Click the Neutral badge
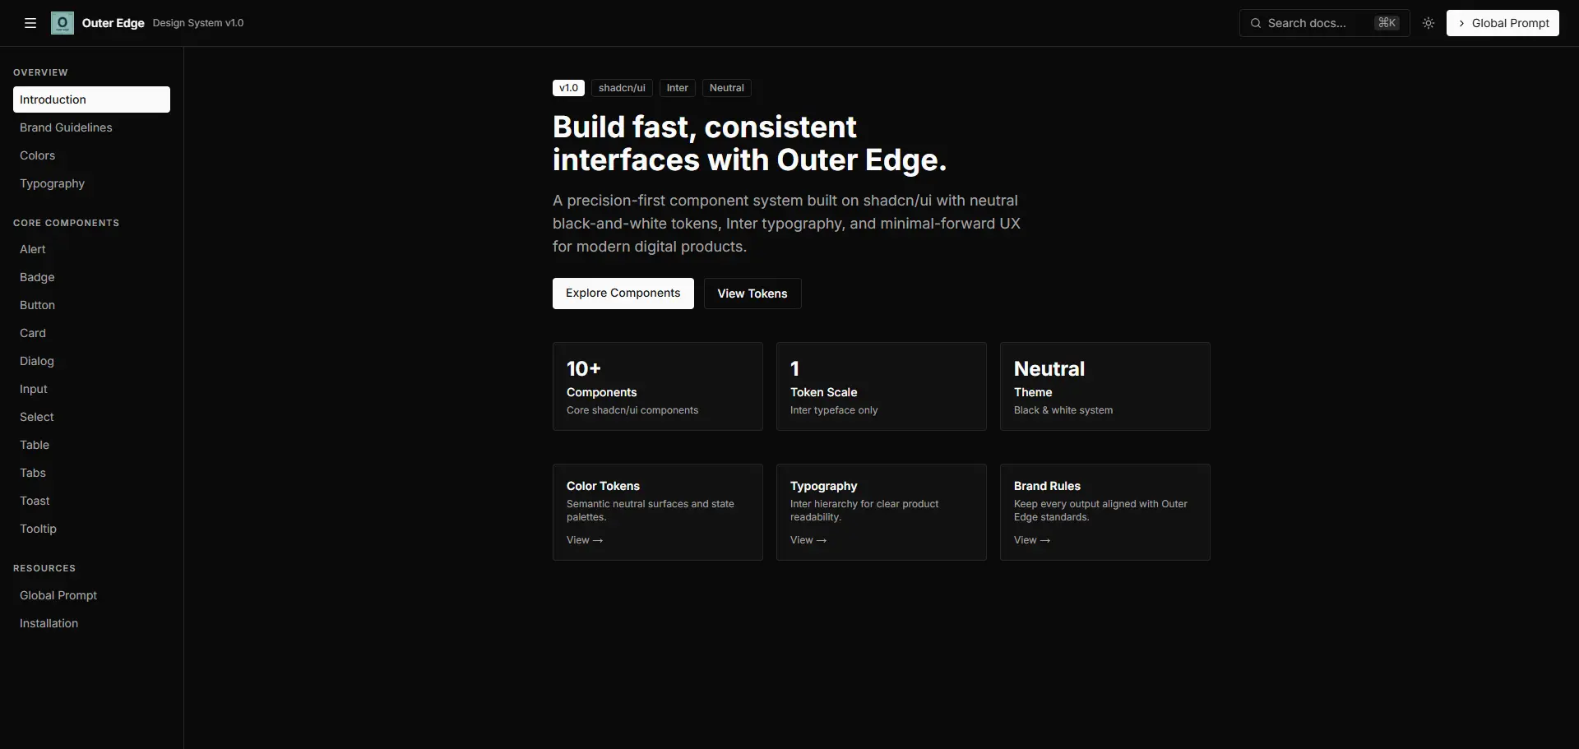 (726, 88)
